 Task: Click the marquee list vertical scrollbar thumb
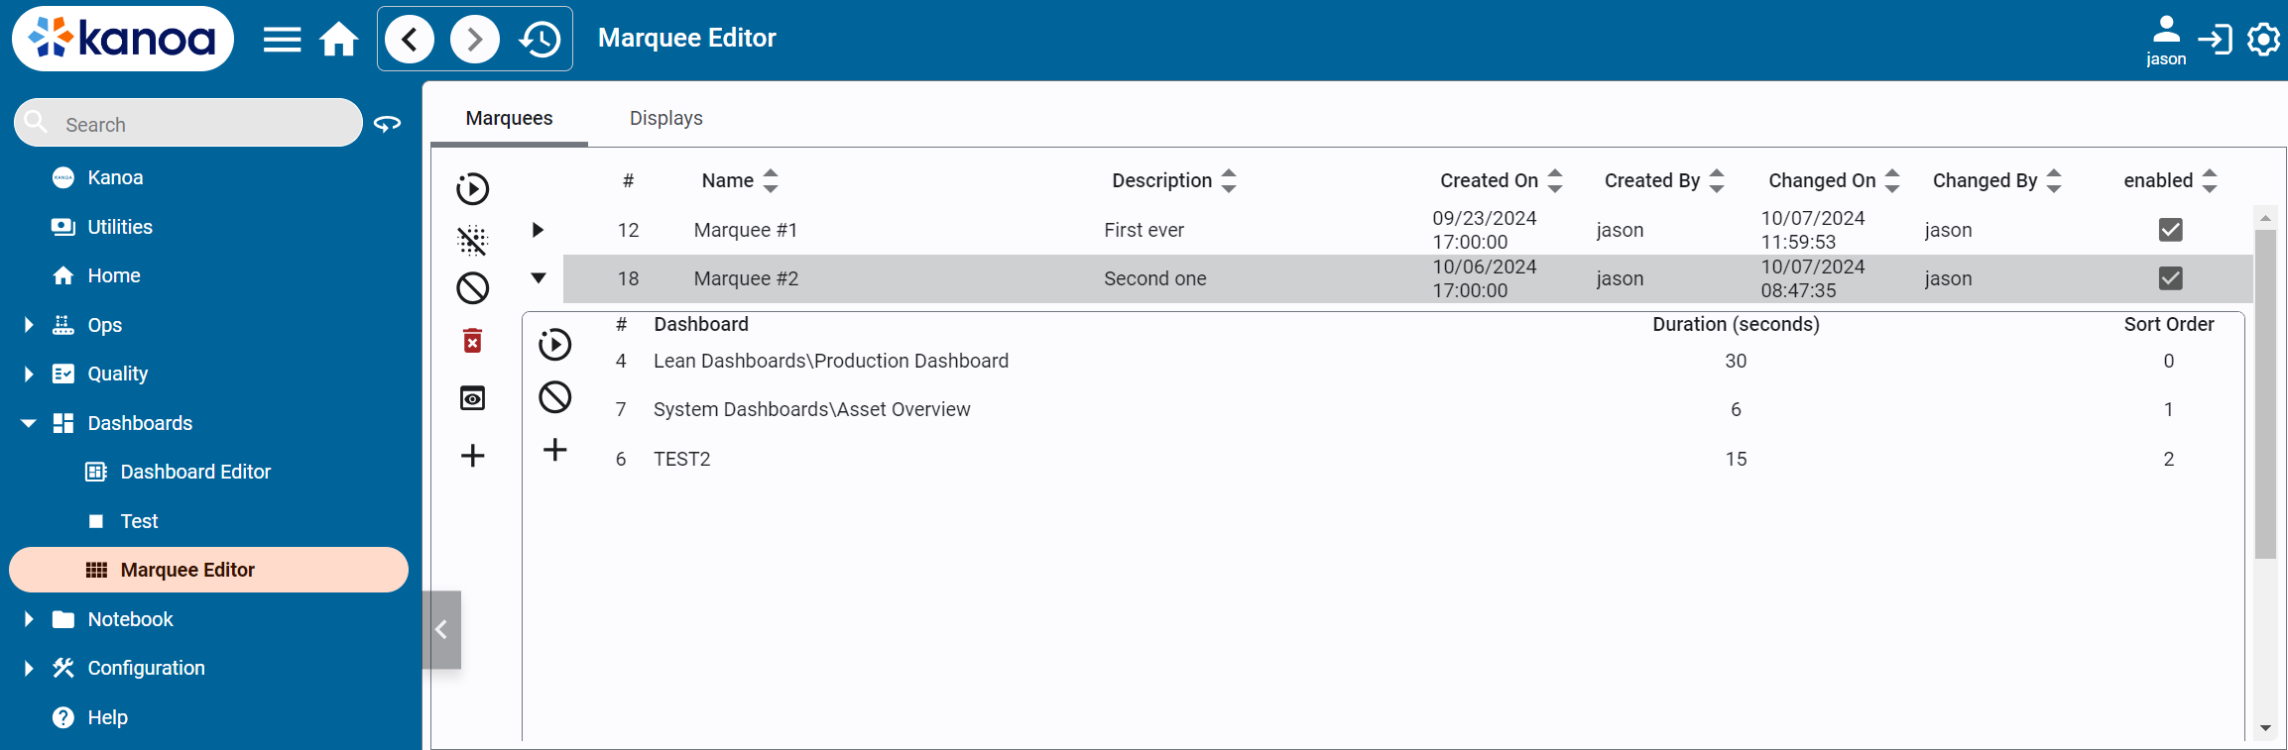point(2265,394)
